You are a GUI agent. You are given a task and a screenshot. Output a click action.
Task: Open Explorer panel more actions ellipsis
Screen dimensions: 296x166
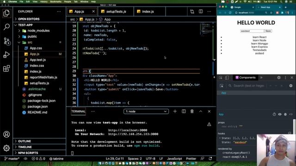(59, 12)
